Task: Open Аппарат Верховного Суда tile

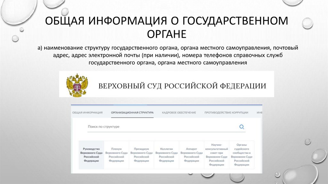Action: point(192,155)
